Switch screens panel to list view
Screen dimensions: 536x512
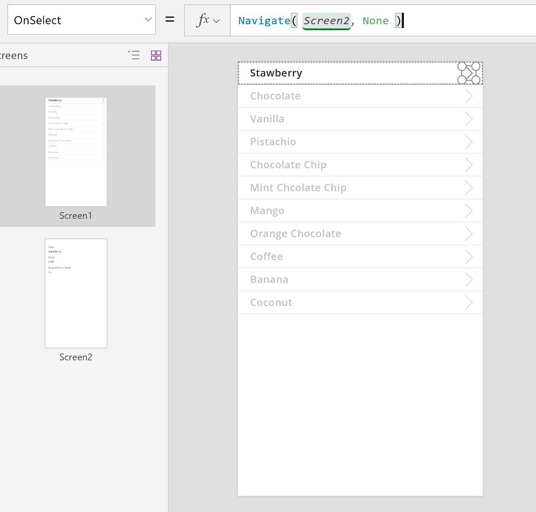point(134,55)
